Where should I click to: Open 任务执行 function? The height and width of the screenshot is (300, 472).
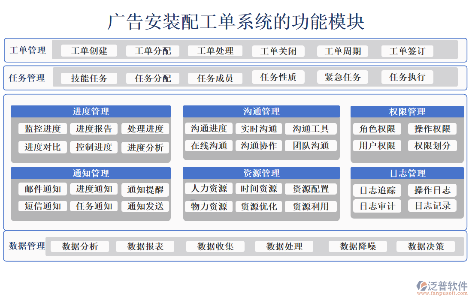click(x=407, y=77)
